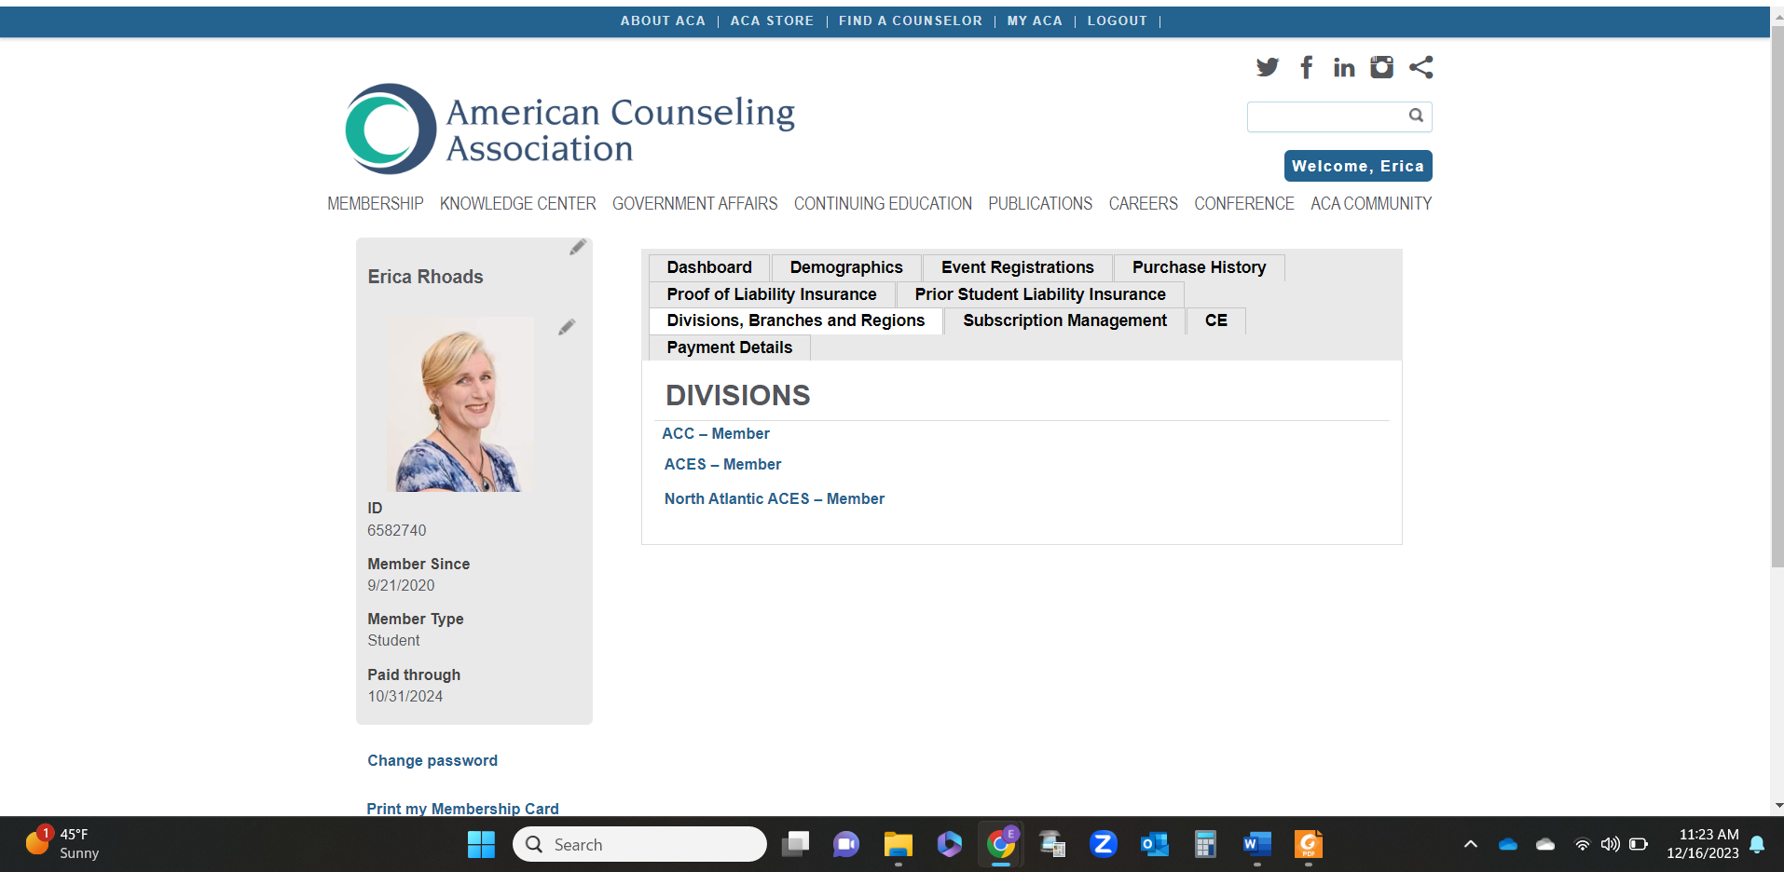
Task: Open the LinkedIn icon link
Action: tap(1343, 67)
